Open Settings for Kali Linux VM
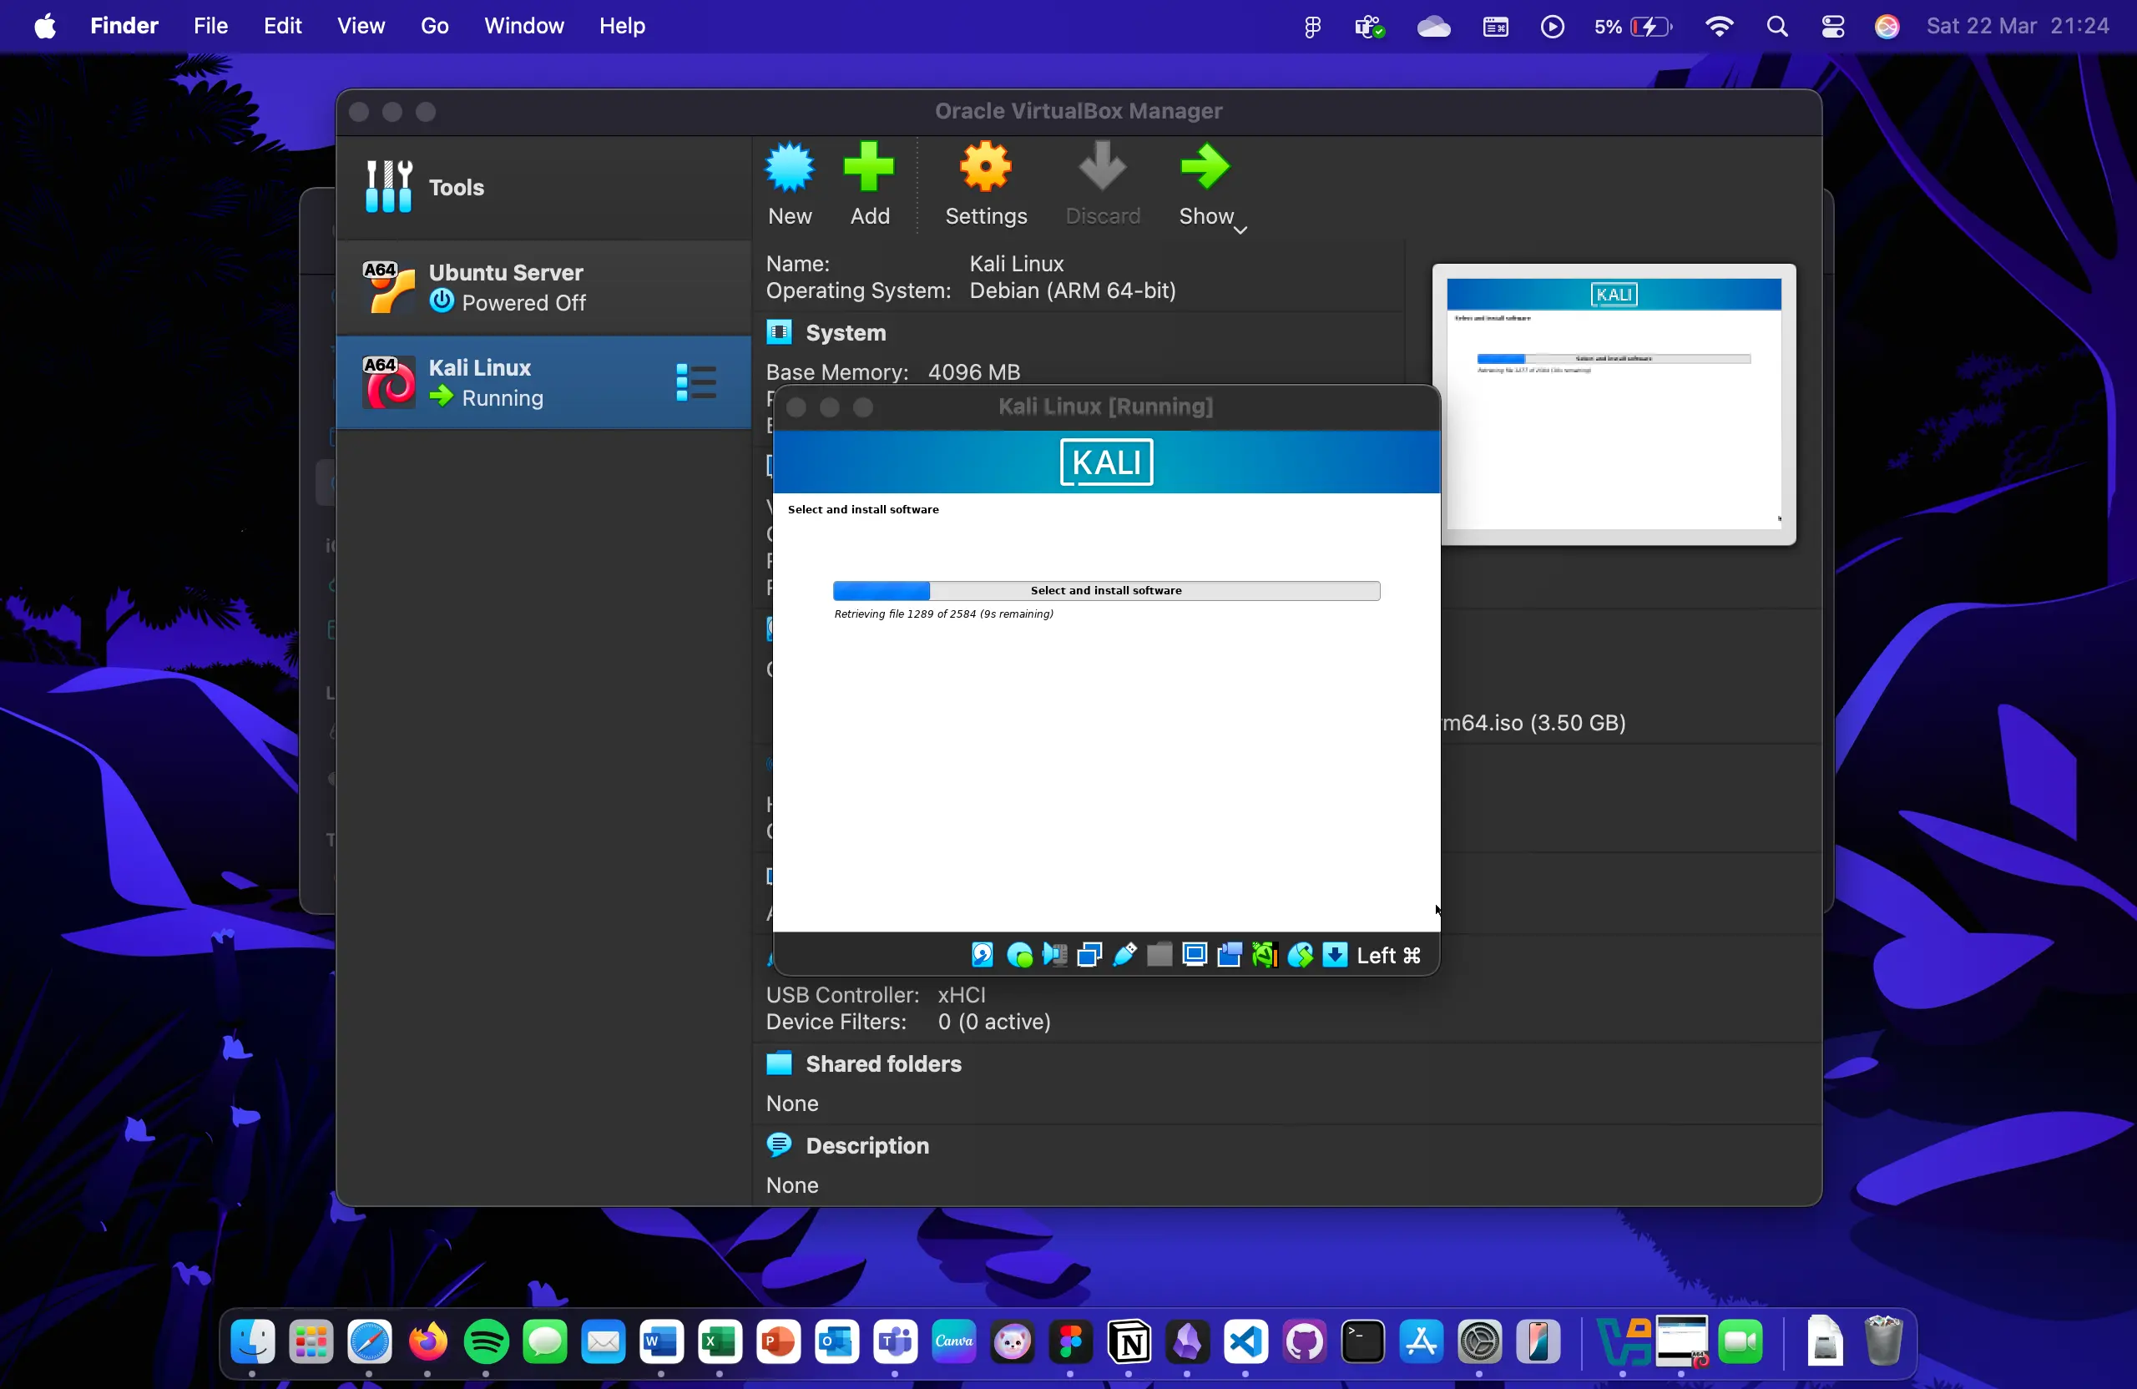This screenshot has height=1389, width=2137. [x=985, y=184]
